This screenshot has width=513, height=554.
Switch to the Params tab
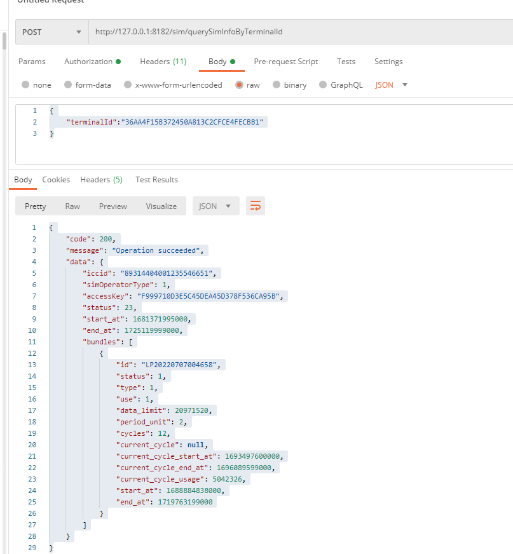click(32, 62)
